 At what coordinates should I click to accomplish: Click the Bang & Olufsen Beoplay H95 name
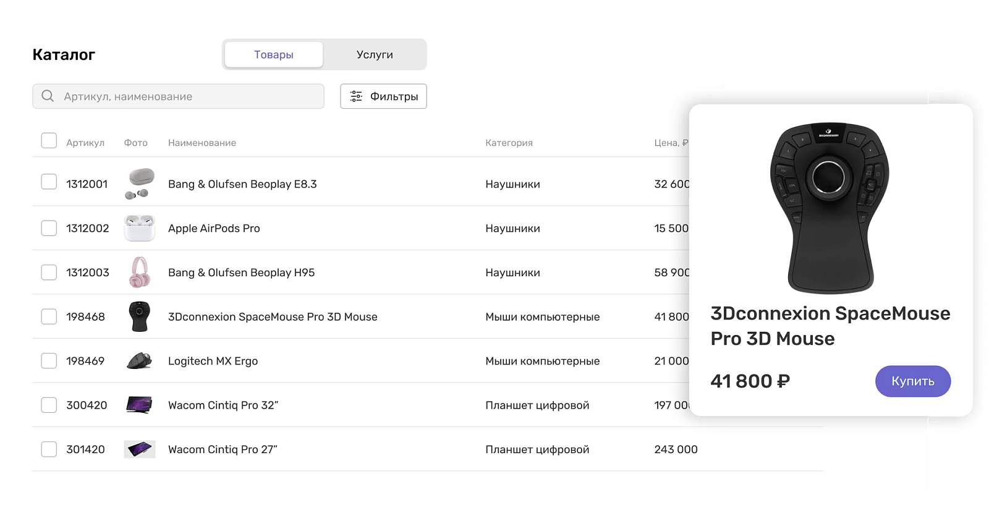click(241, 273)
